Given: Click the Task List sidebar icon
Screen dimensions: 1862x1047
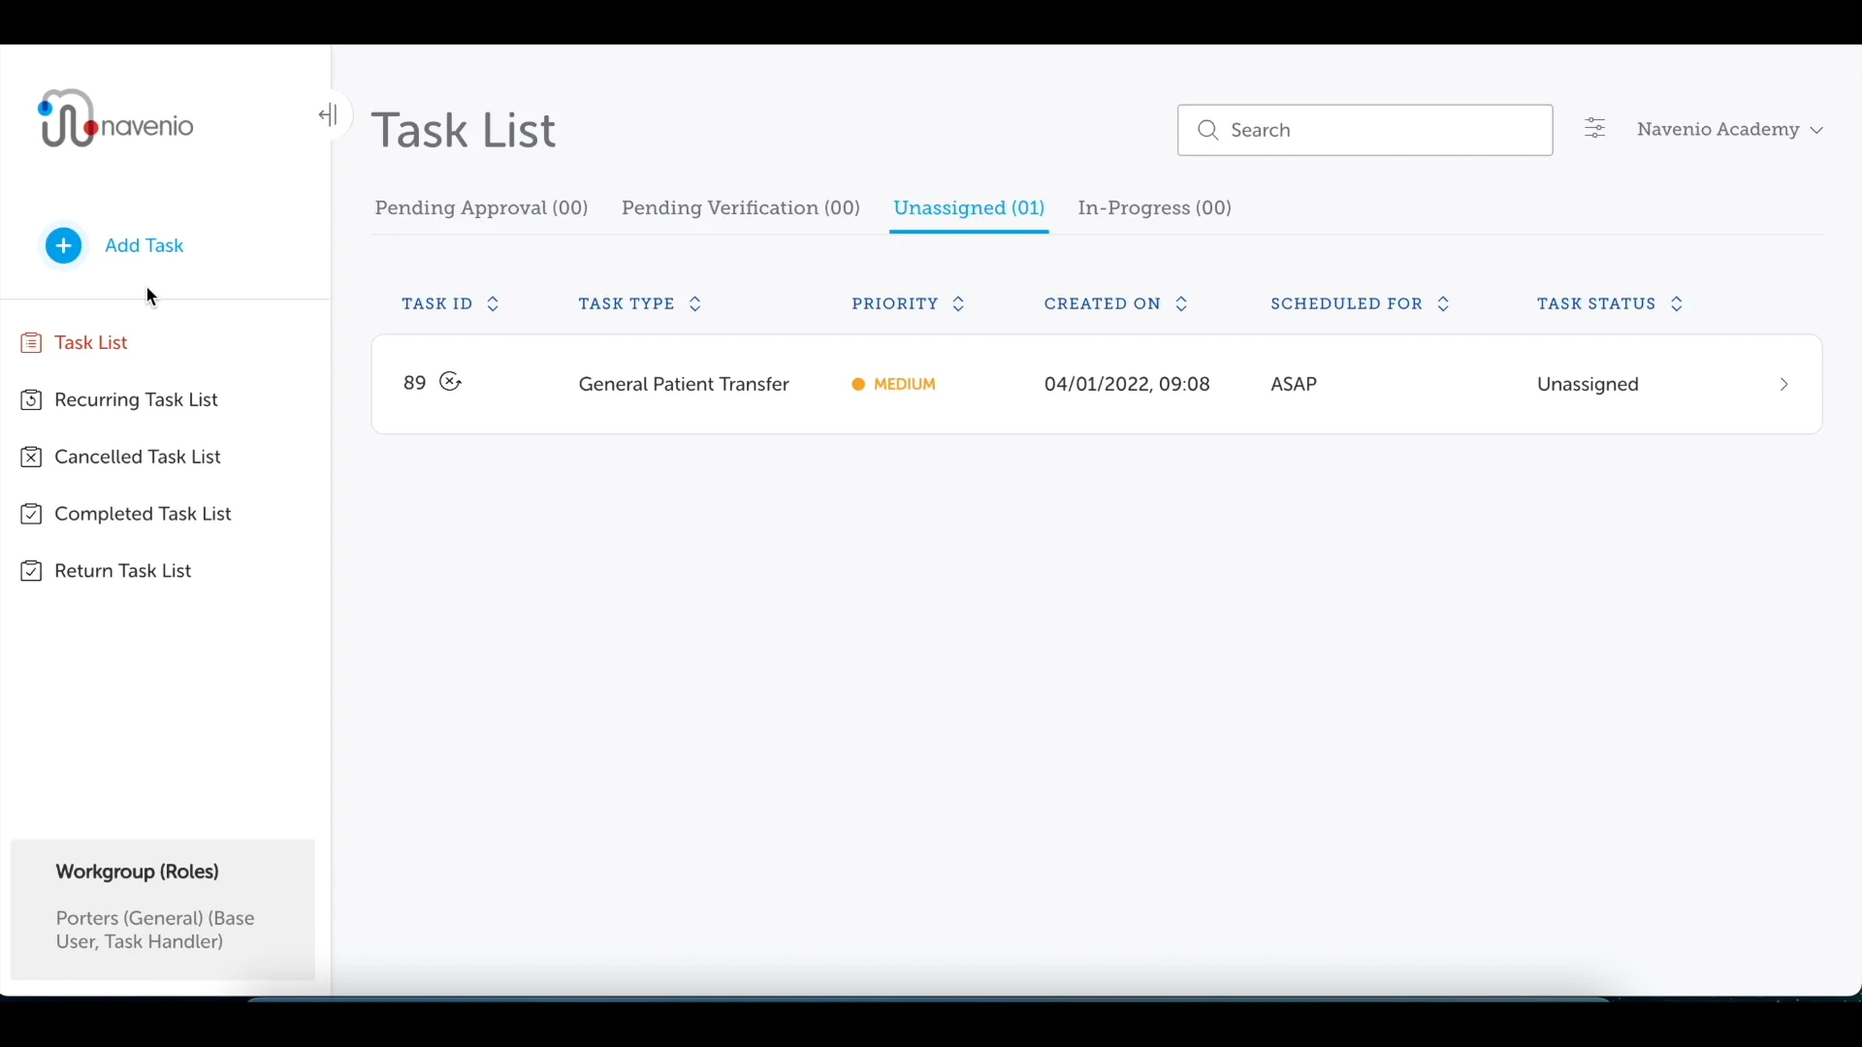Looking at the screenshot, I should point(31,343).
